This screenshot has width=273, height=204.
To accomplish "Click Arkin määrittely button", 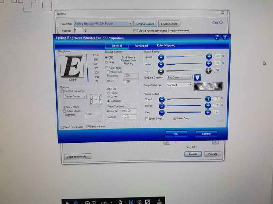I will point(77,157).
